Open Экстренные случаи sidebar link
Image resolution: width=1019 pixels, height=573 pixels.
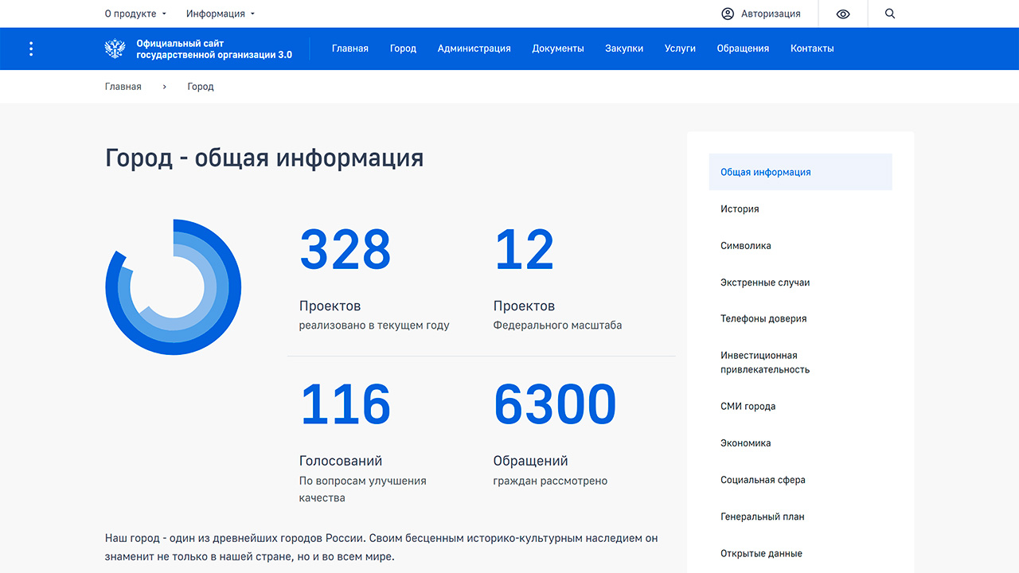pos(765,283)
